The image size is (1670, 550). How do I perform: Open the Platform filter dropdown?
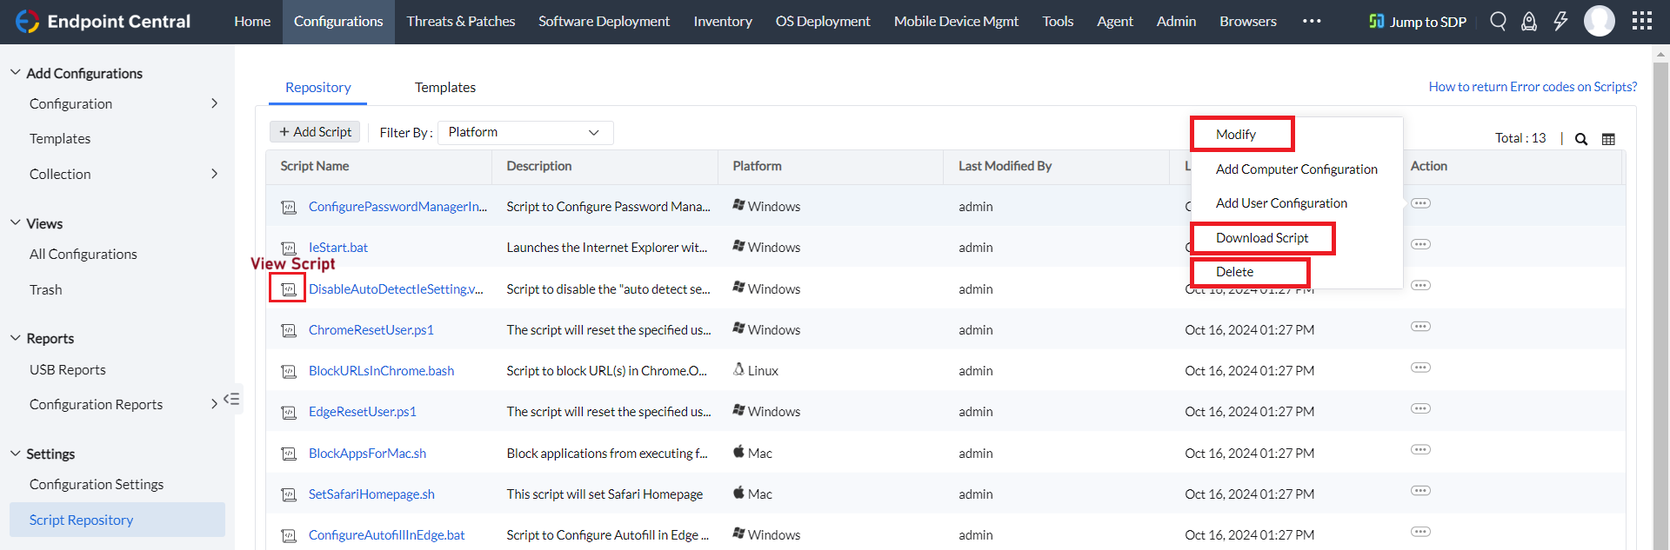(524, 132)
